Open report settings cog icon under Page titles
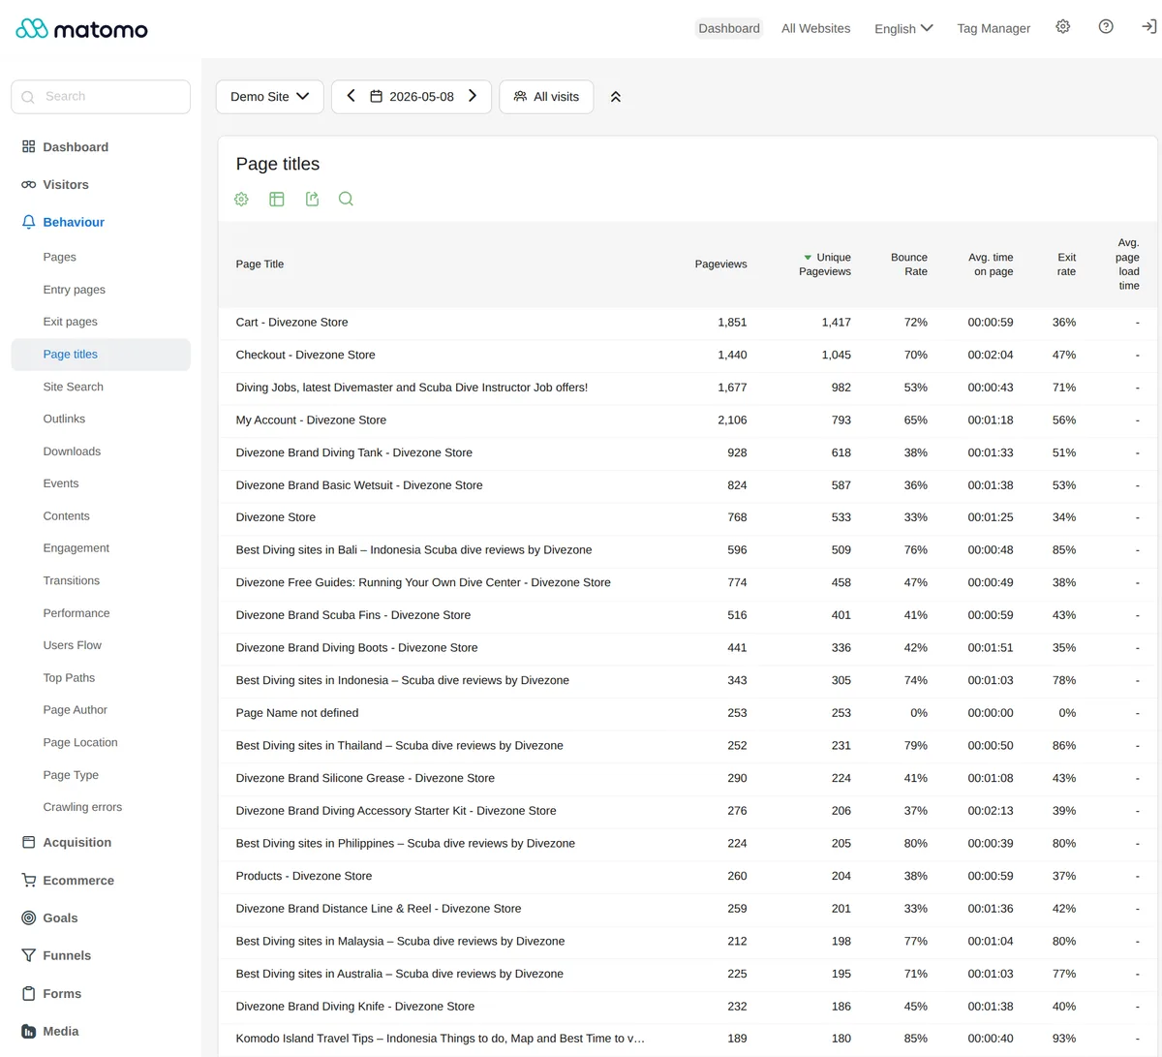Image resolution: width=1162 pixels, height=1057 pixels. pyautogui.click(x=241, y=199)
